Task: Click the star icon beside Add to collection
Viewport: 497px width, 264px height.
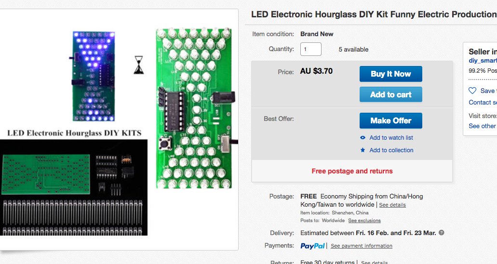Action: [x=363, y=150]
